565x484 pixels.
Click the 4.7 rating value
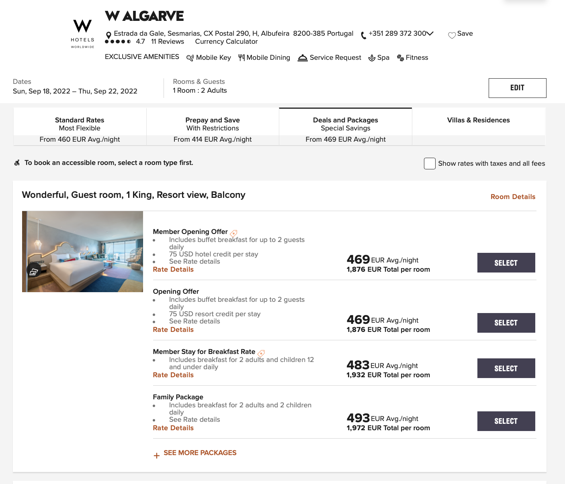(x=140, y=41)
